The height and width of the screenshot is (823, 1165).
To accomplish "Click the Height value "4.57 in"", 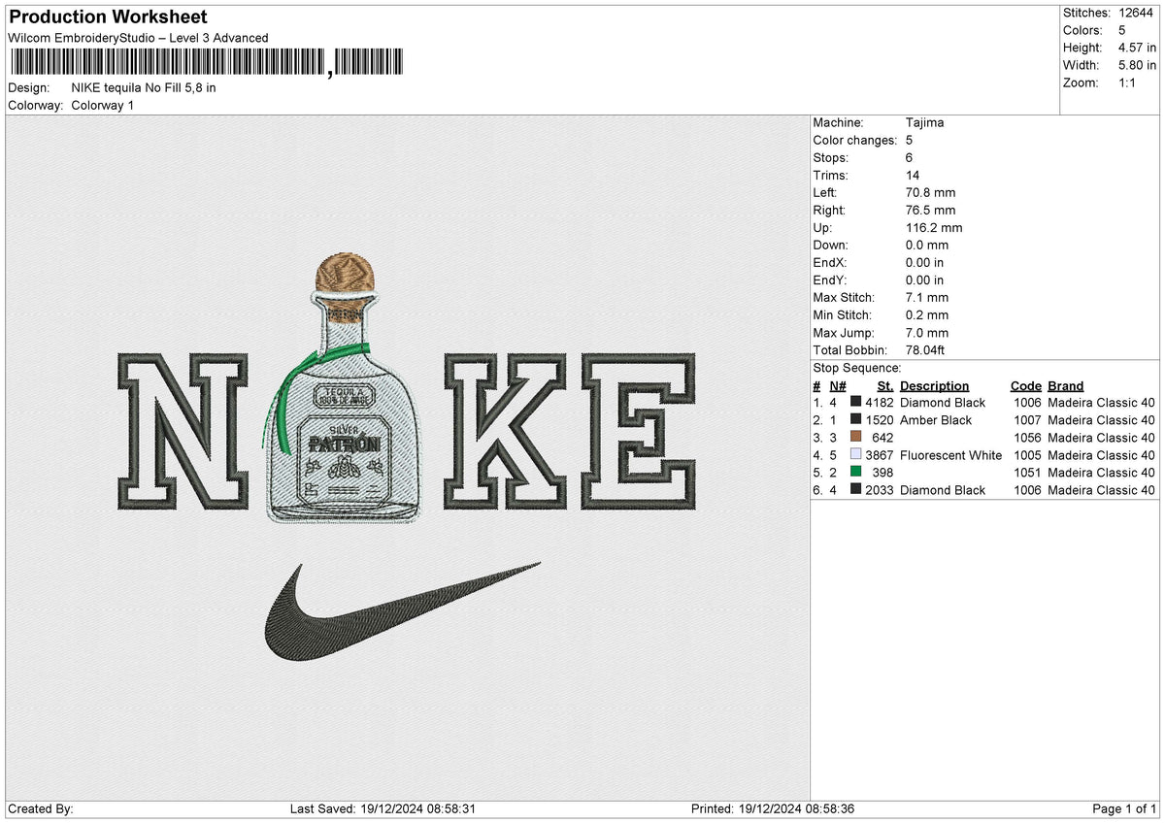I will 1136,48.
